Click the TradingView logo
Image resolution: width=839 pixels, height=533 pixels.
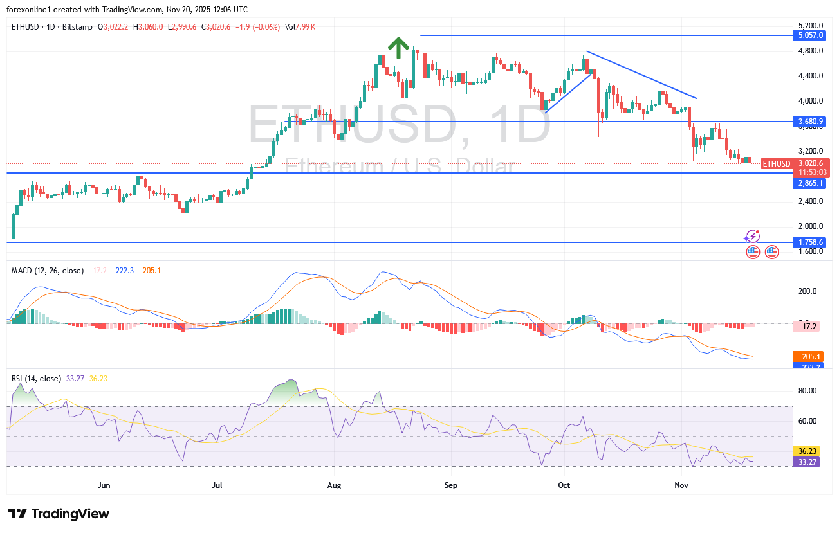click(59, 514)
